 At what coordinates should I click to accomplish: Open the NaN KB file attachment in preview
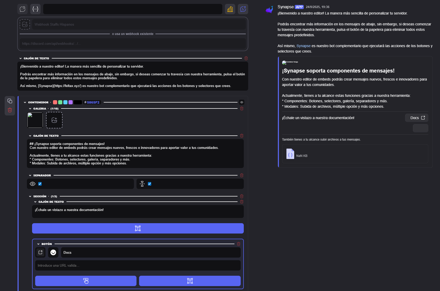click(355, 154)
